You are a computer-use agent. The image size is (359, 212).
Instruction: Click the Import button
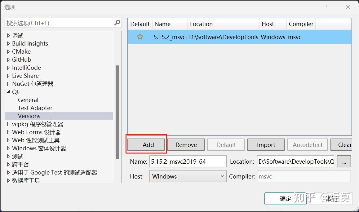point(266,144)
